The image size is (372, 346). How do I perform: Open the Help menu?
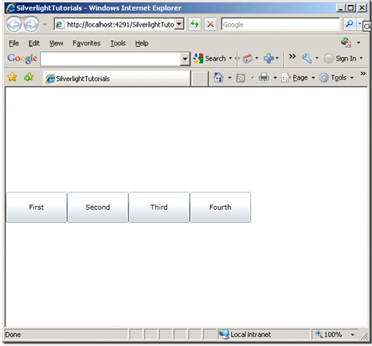click(142, 43)
